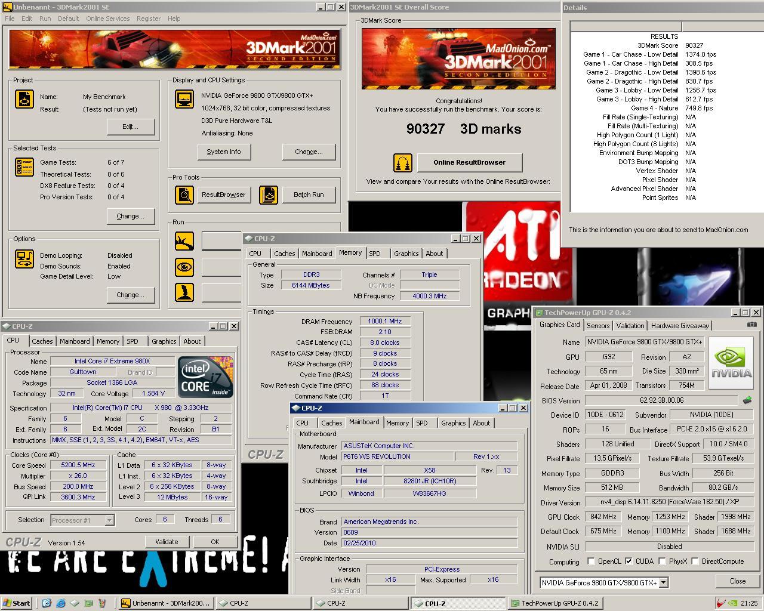This screenshot has width=764, height=611.
Task: Click the Internet Explorer quick launch icon
Action: tap(60, 603)
